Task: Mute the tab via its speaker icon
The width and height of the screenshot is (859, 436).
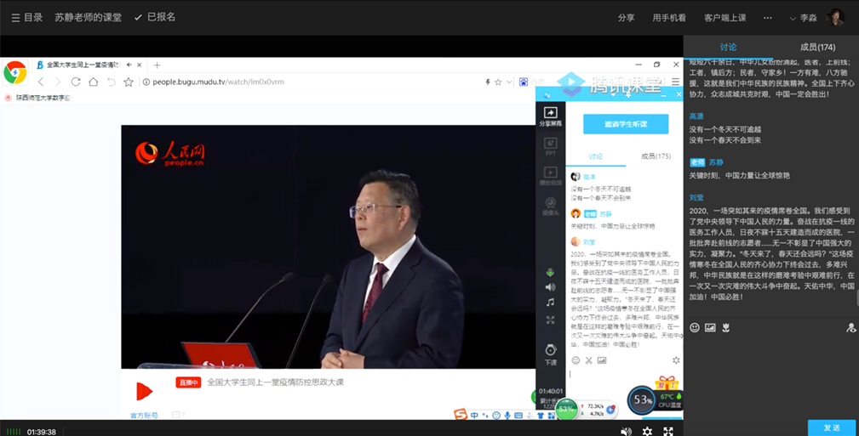Action: coord(130,65)
